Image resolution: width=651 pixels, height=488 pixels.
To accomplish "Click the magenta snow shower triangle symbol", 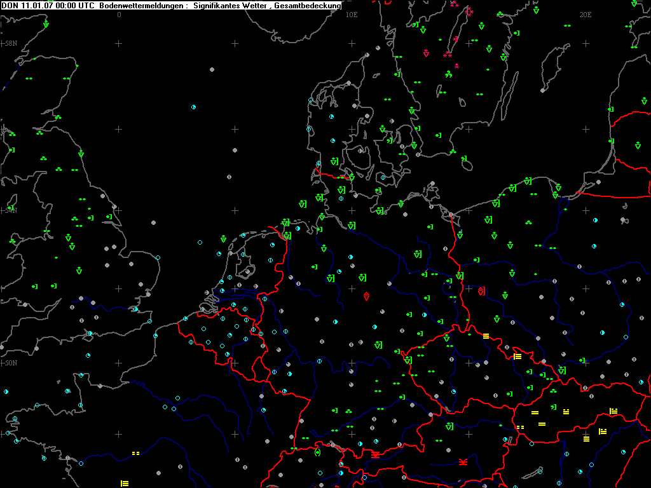I will (x=426, y=53).
